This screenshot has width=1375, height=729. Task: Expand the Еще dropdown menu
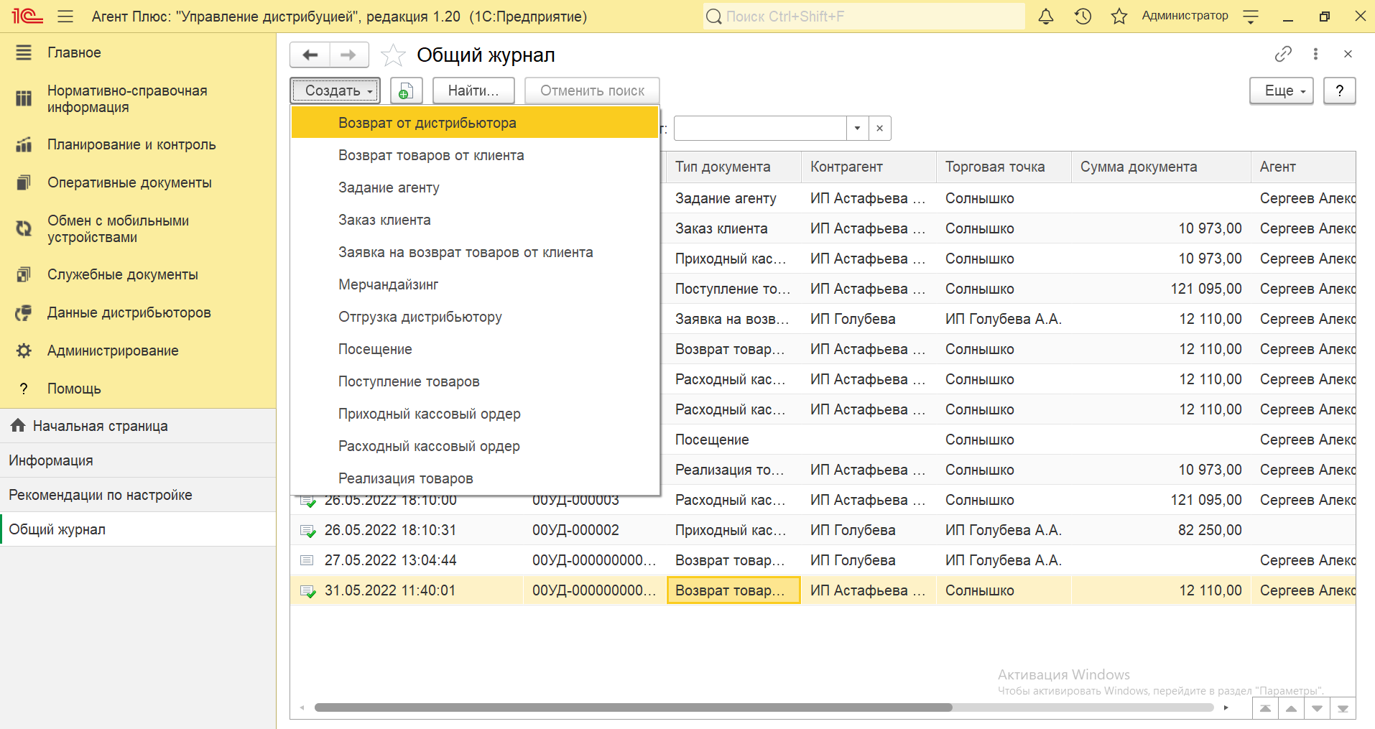pos(1281,91)
